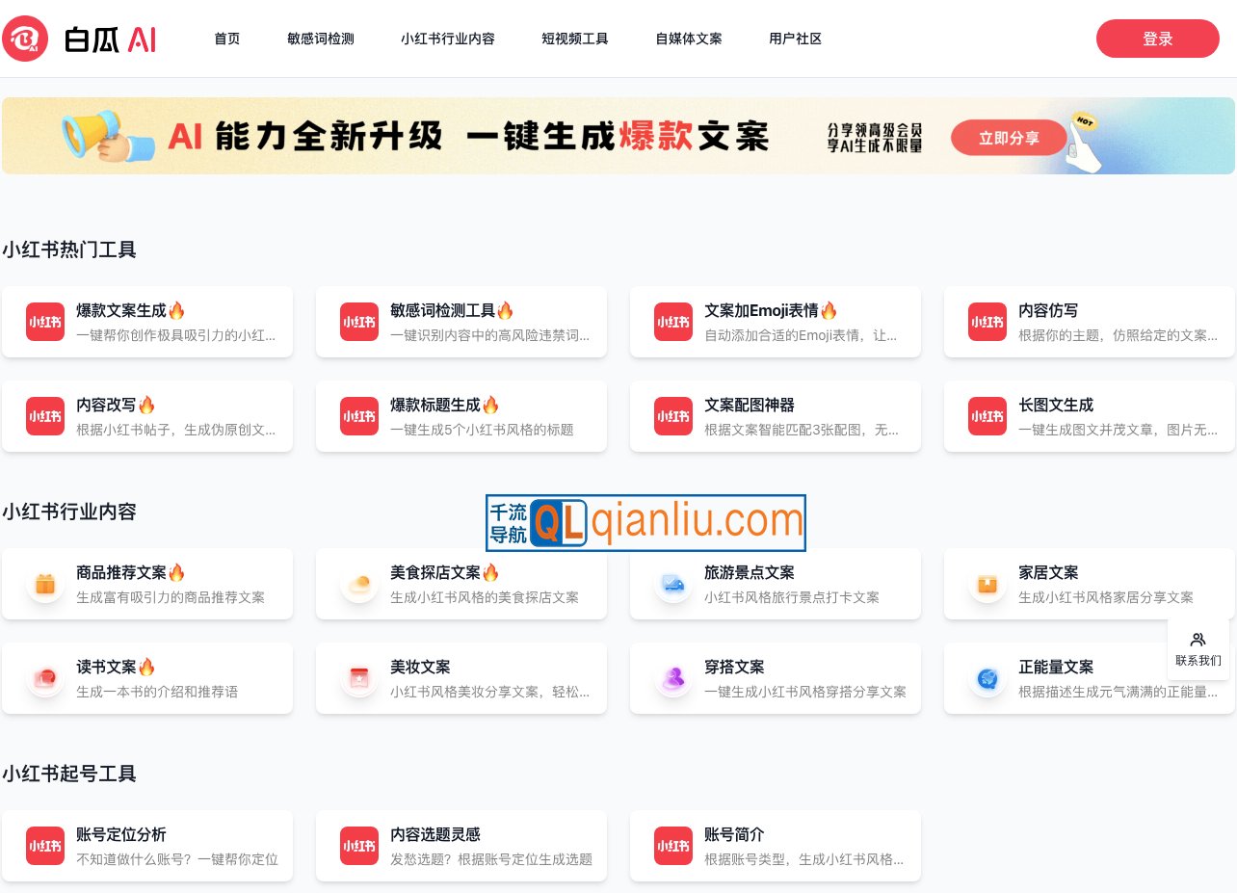Screen dimensions: 1237x893
Task: Open the 首页 menu item
Action: point(226,39)
